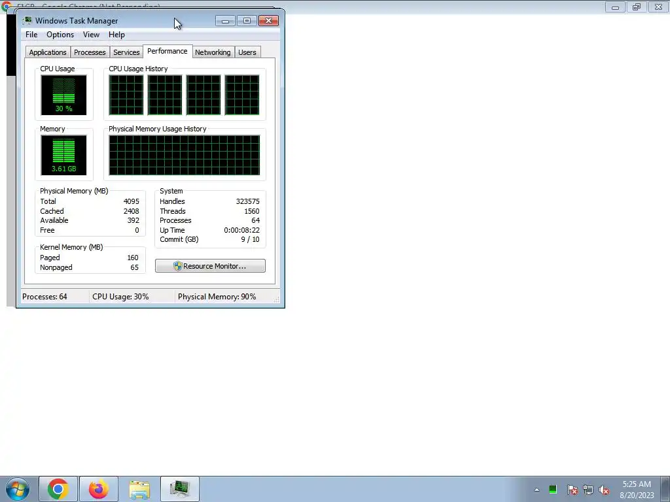This screenshot has height=502, width=670.
Task: Click the resize grip in Task Manager's corner
Action: click(277, 299)
